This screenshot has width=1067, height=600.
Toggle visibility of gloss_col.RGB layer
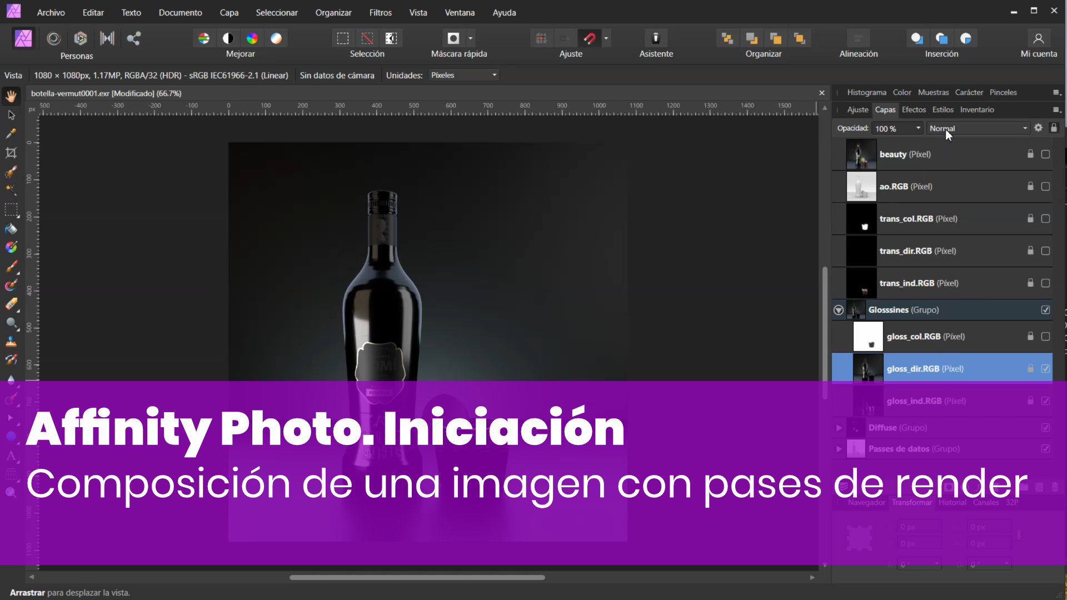(x=1045, y=337)
